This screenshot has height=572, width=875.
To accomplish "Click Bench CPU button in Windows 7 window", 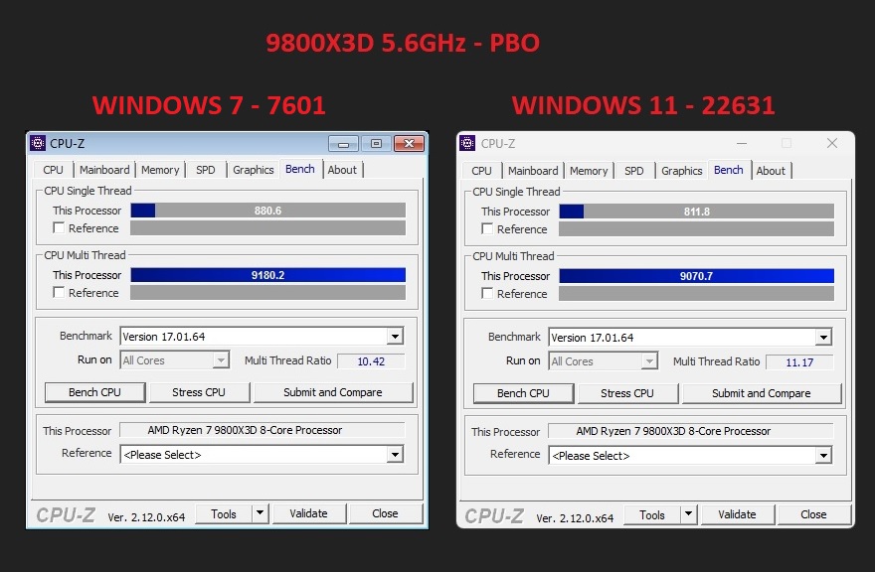I will point(94,392).
